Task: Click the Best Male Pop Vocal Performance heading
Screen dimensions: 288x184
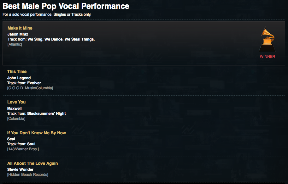Action: click(66, 6)
